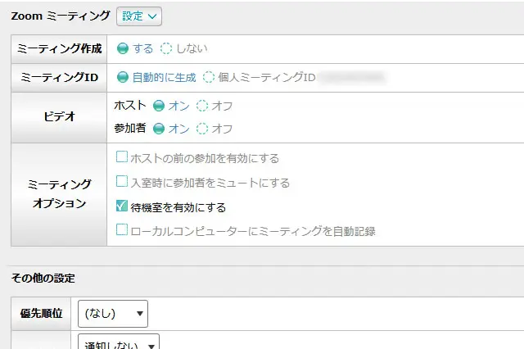Image resolution: width=524 pixels, height=349 pixels.
Task: Select する for ミーティング作成
Action: 123,48
